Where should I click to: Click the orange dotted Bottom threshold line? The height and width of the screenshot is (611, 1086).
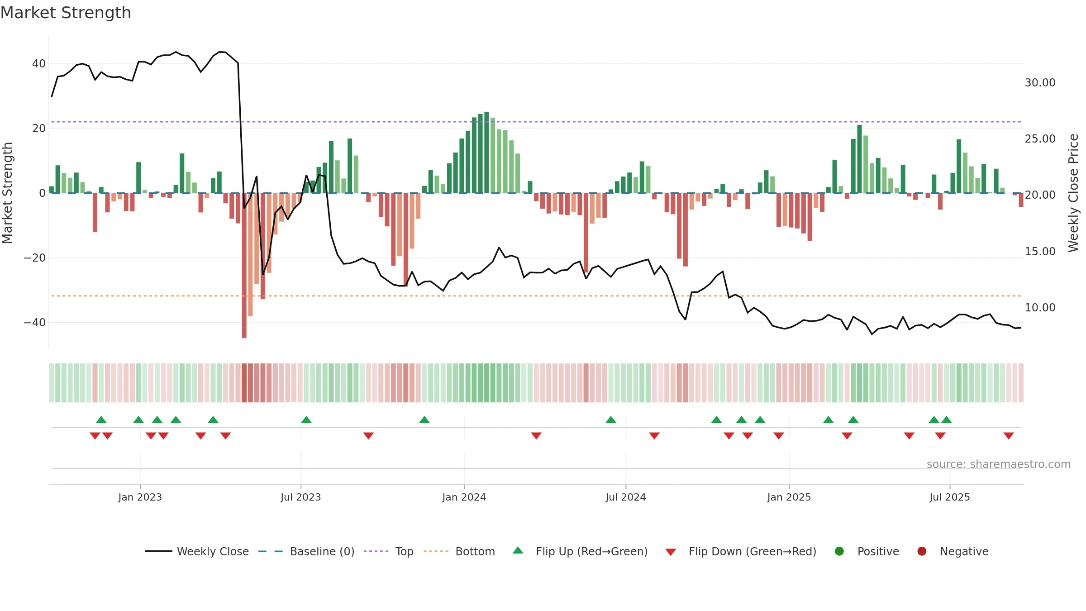[536, 296]
